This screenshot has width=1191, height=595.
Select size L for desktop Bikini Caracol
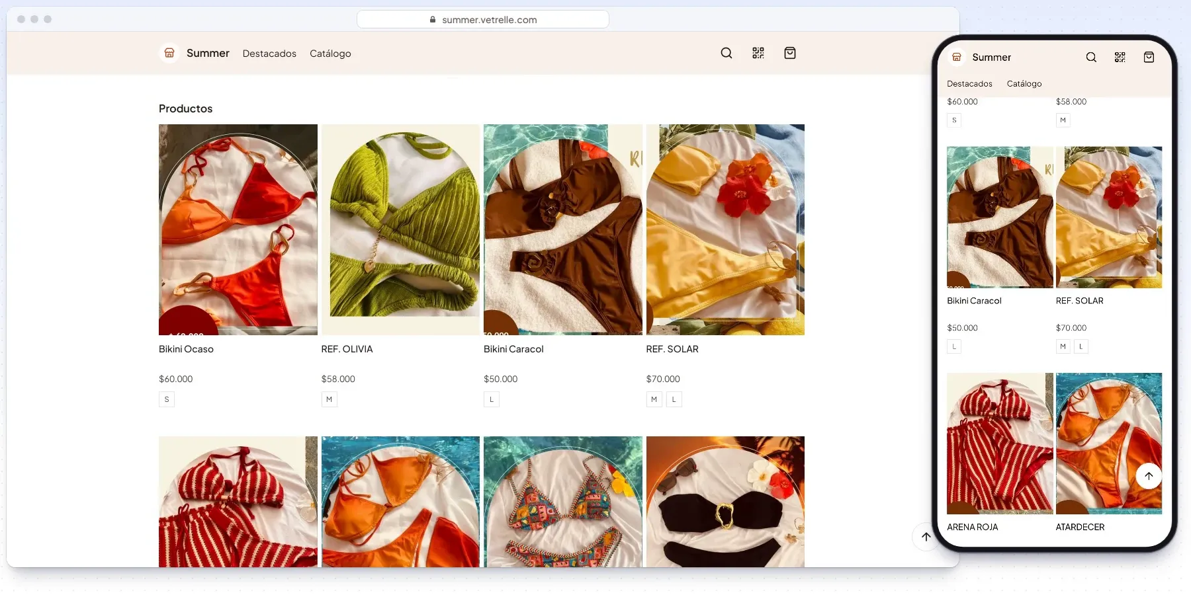[492, 399]
